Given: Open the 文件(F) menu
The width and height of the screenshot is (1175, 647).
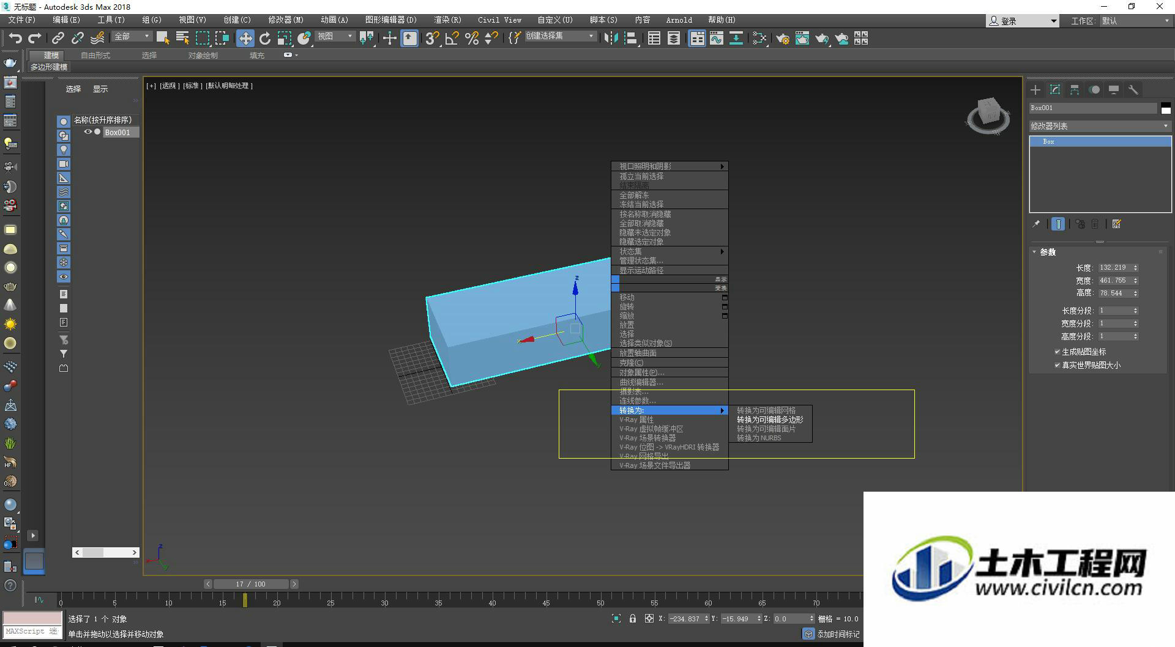Looking at the screenshot, I should pyautogui.click(x=22, y=20).
